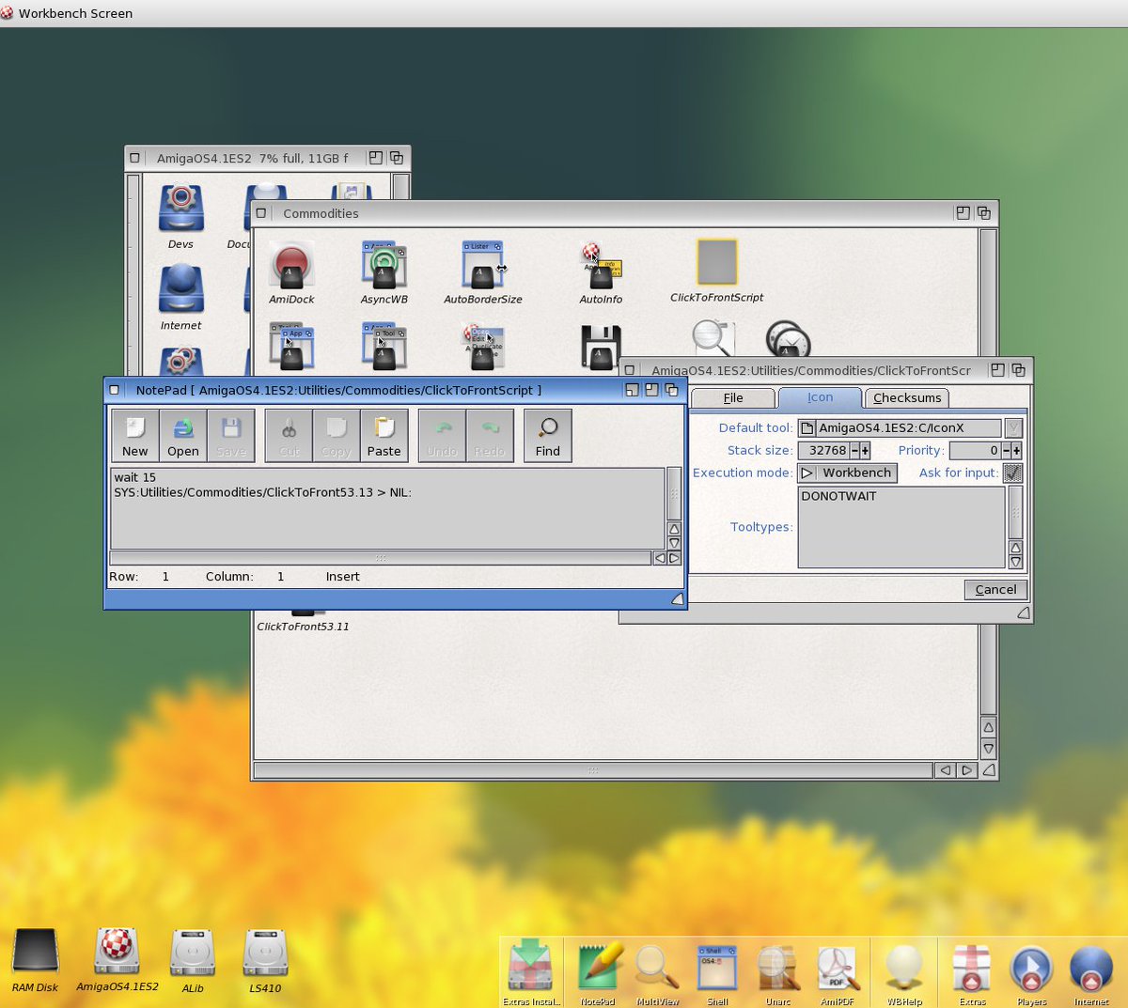The height and width of the screenshot is (1008, 1128).
Task: Click the DONOTWAIT tooltype entry
Action: click(x=838, y=496)
